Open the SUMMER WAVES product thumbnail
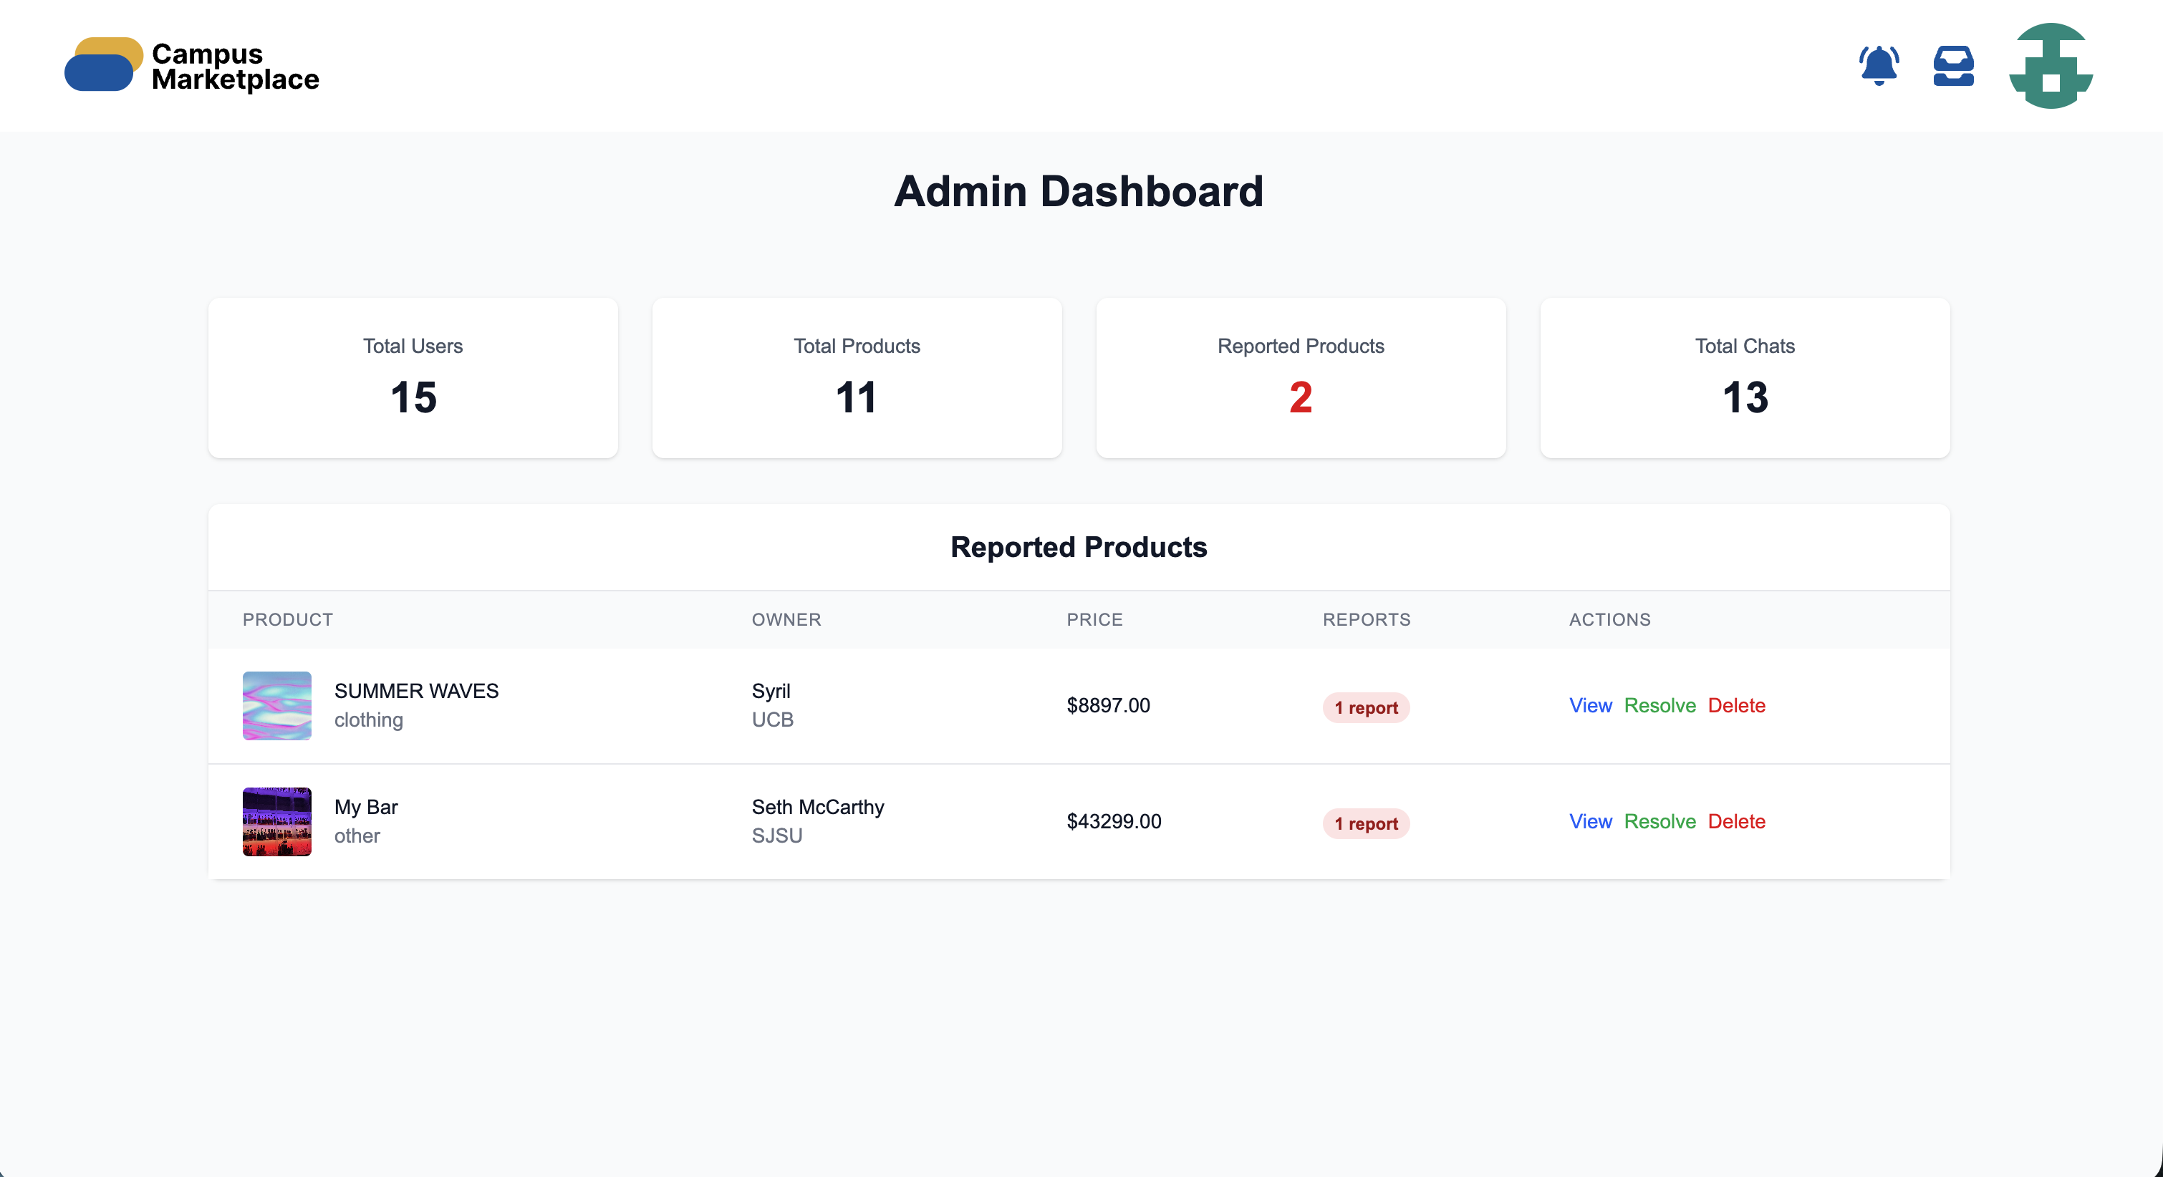2163x1177 pixels. click(x=276, y=705)
